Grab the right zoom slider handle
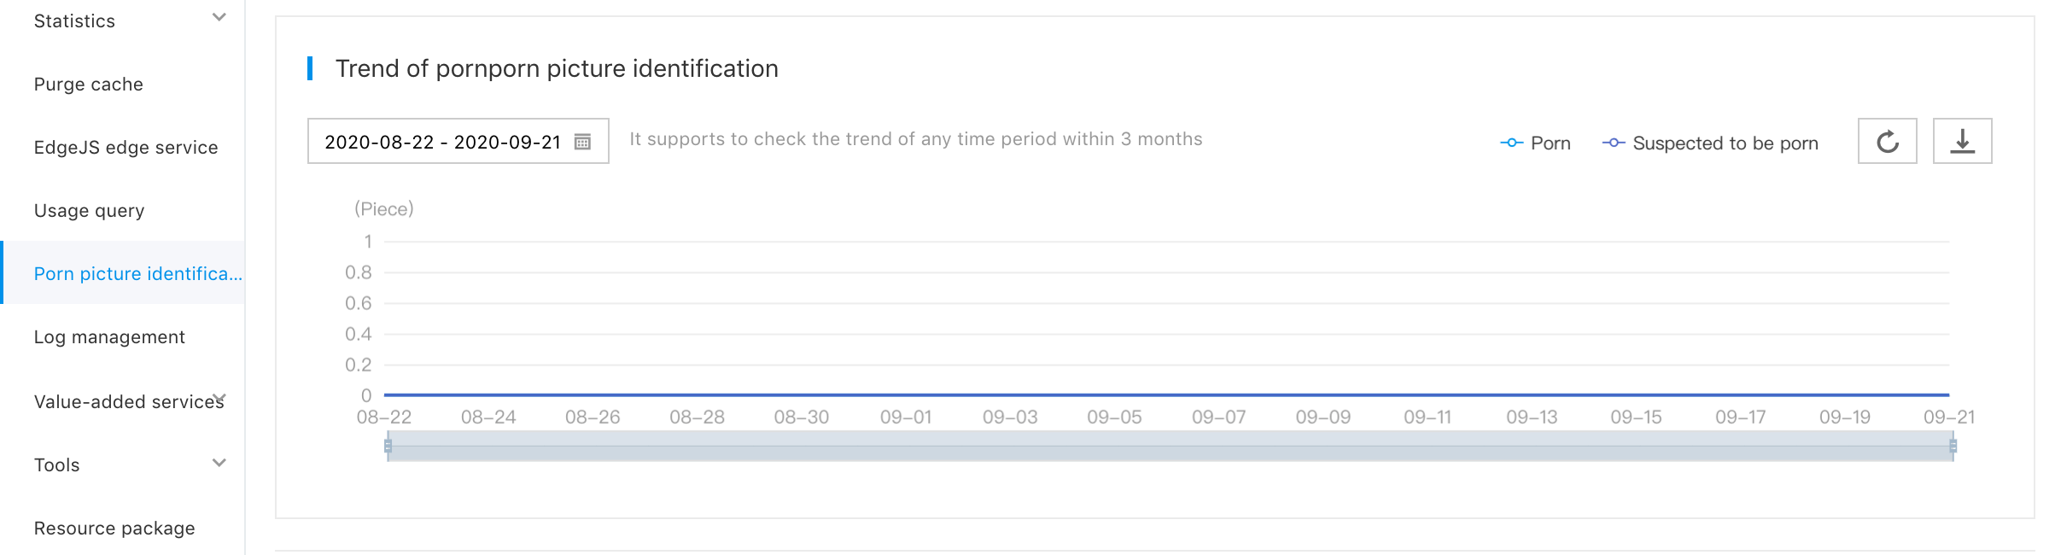The image size is (2061, 555). (1953, 446)
